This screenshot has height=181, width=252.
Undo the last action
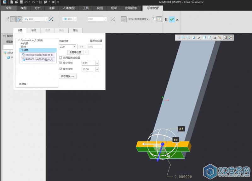click(x=26, y=2)
